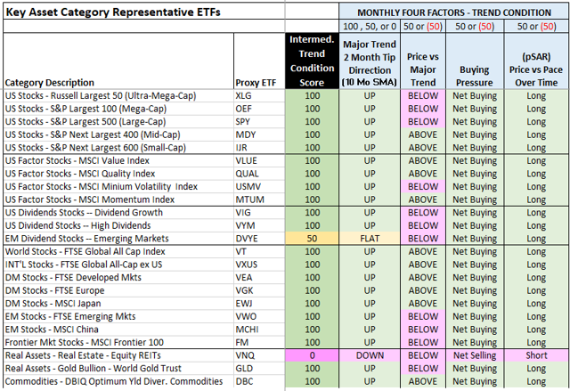Click 'World Stocks - FTSE Global All Cap Index'

85,251
